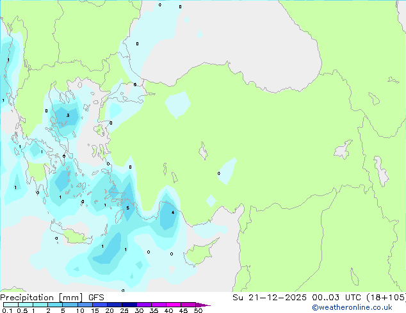Viewport: 406px width, 313px height.
Task: Click the '00..03 UTC' time text
Action: (x=336, y=298)
